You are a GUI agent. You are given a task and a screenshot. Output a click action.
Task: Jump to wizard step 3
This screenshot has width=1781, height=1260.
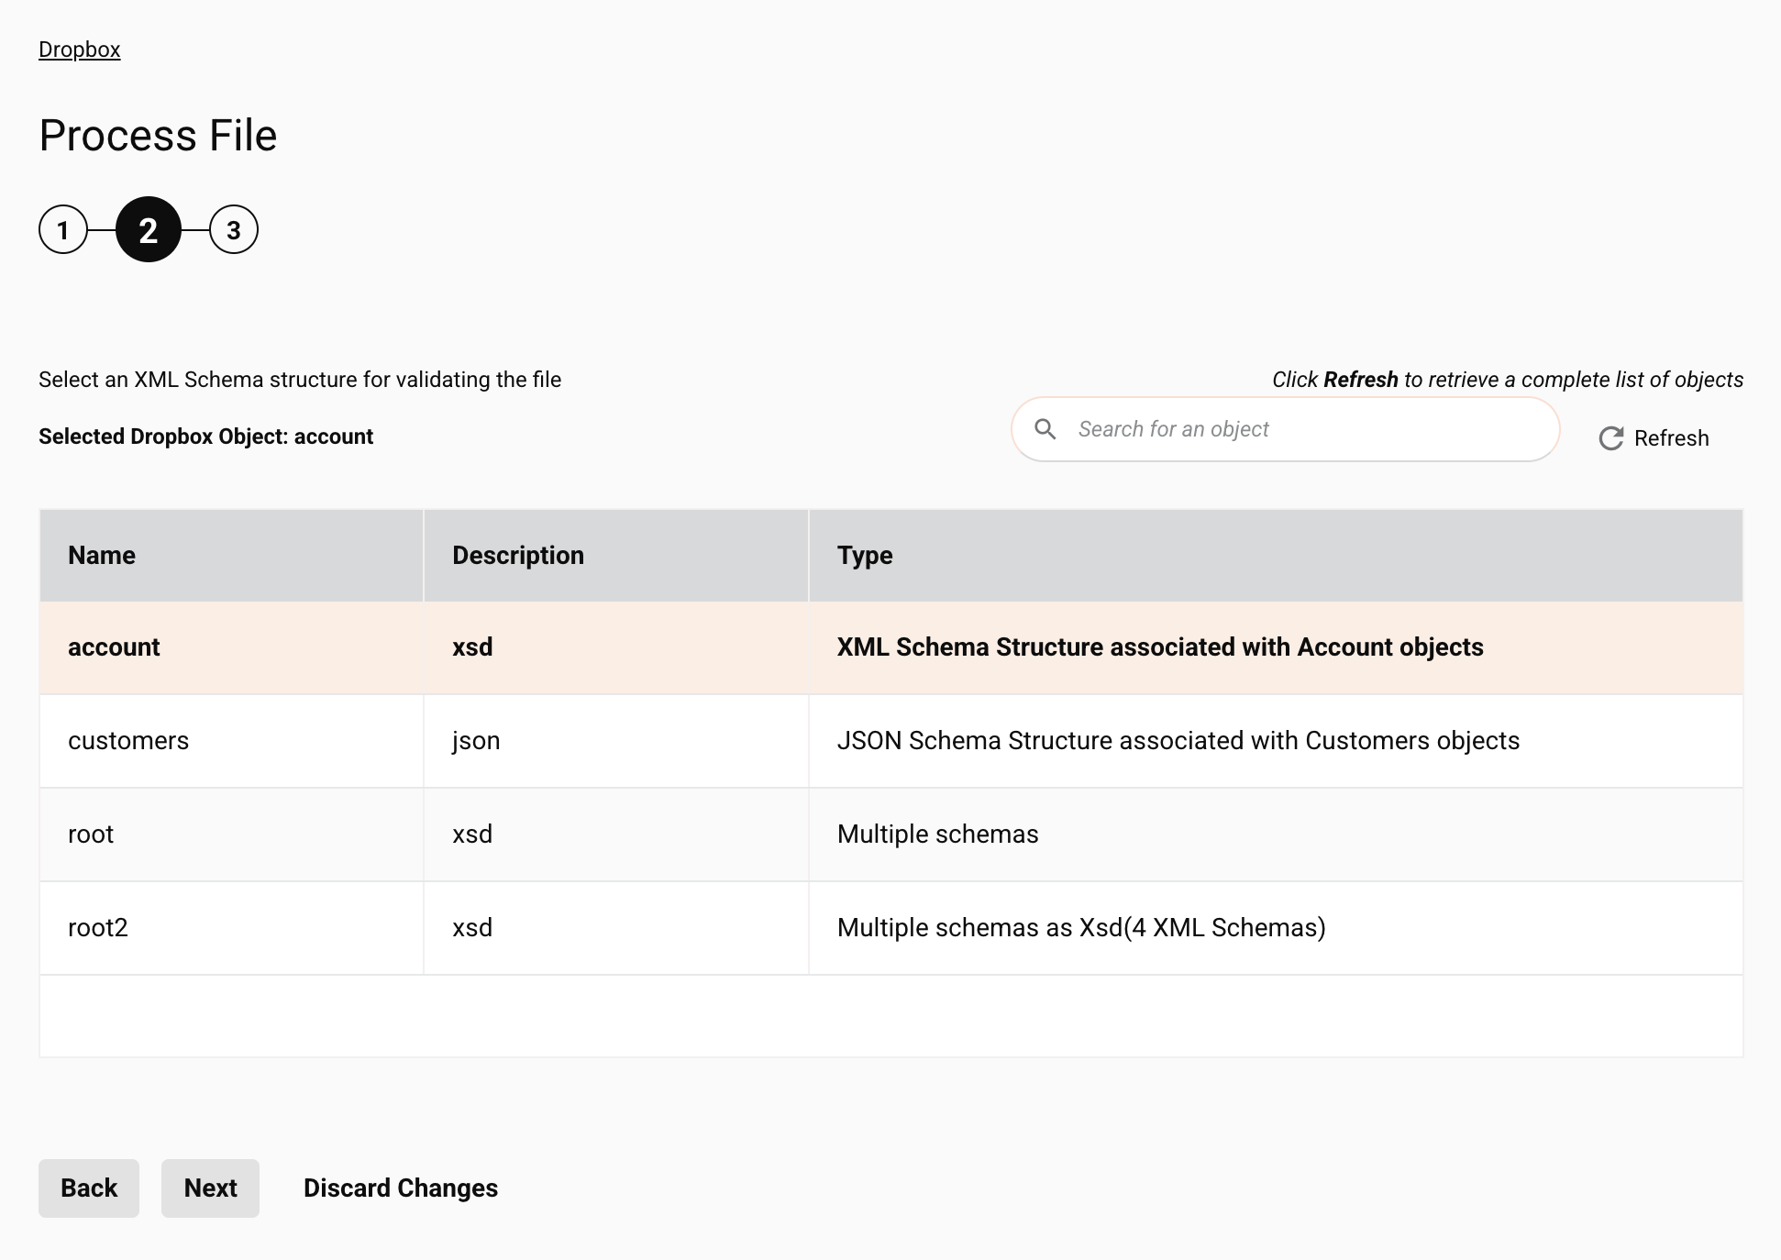(x=233, y=230)
